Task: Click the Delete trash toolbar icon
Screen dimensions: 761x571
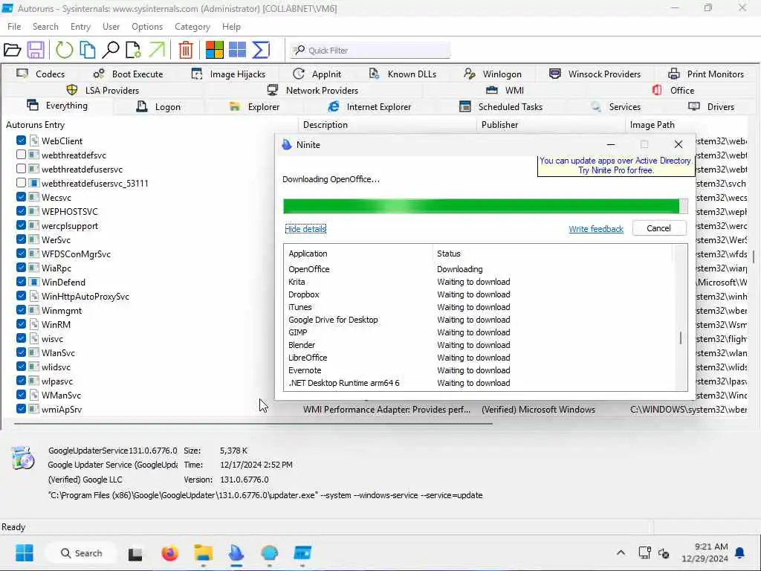Action: click(x=186, y=50)
